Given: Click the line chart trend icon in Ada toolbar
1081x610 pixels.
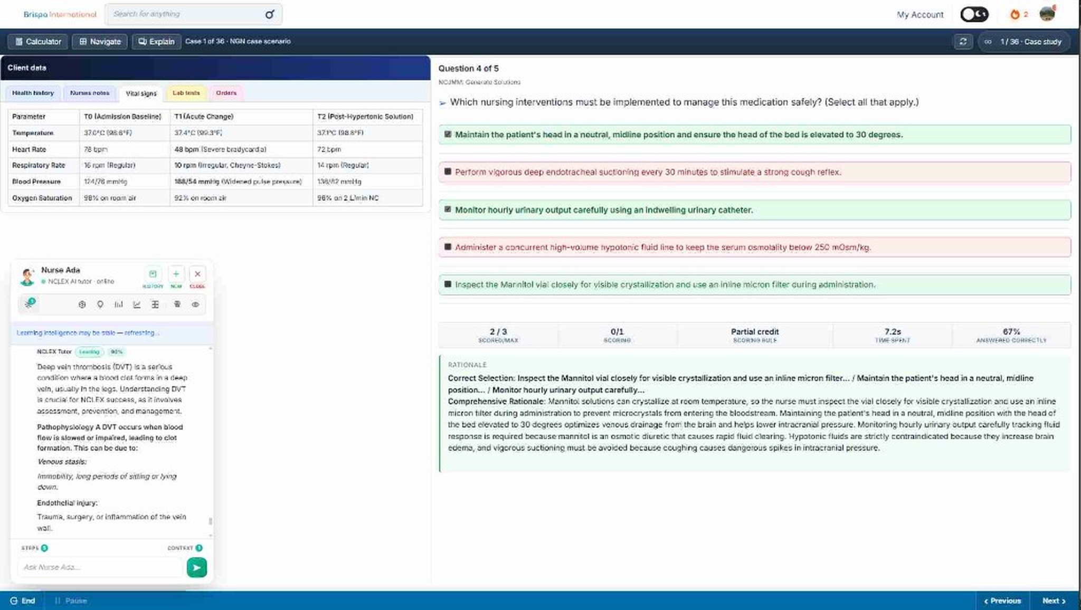Looking at the screenshot, I should pos(137,304).
